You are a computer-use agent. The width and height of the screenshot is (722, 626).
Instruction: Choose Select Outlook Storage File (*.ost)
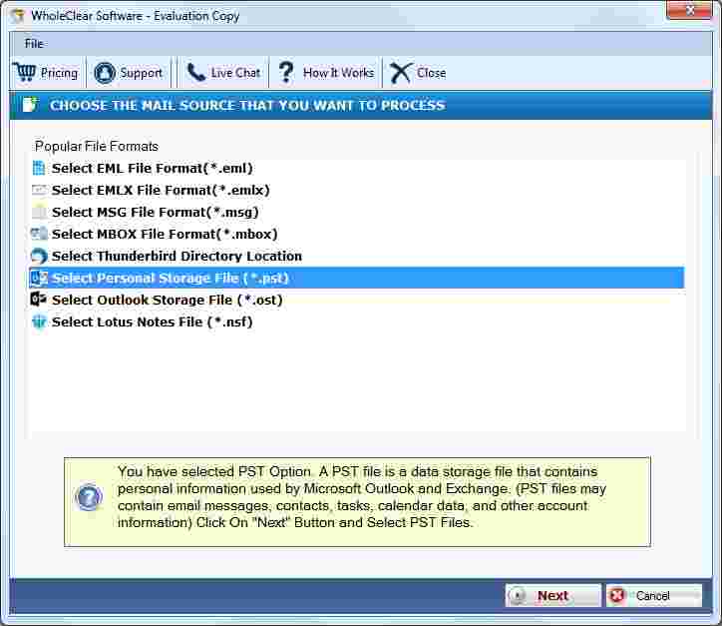pyautogui.click(x=168, y=301)
